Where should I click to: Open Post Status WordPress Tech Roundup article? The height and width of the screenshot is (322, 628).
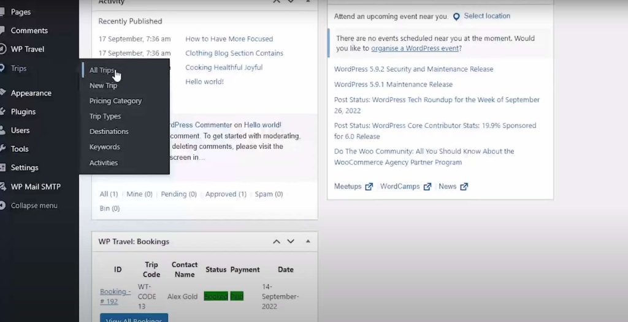pyautogui.click(x=437, y=105)
